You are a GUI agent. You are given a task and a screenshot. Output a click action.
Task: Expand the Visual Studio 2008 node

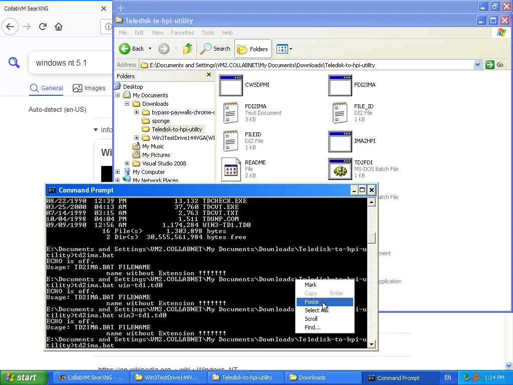127,163
